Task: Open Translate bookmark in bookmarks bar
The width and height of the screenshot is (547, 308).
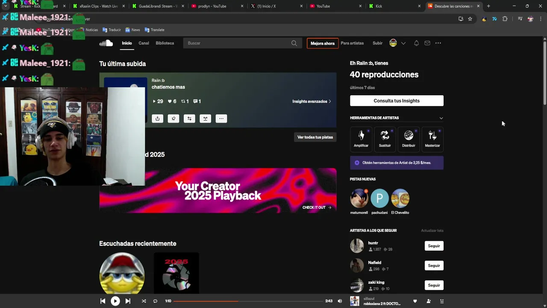Action: point(154,30)
